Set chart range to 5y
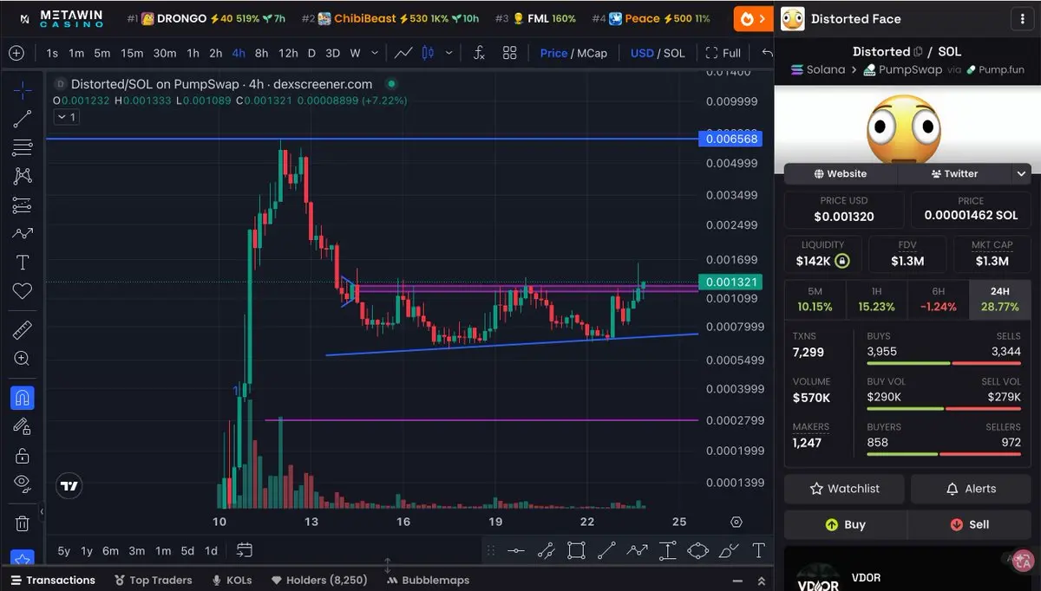The width and height of the screenshot is (1041, 591). (64, 550)
